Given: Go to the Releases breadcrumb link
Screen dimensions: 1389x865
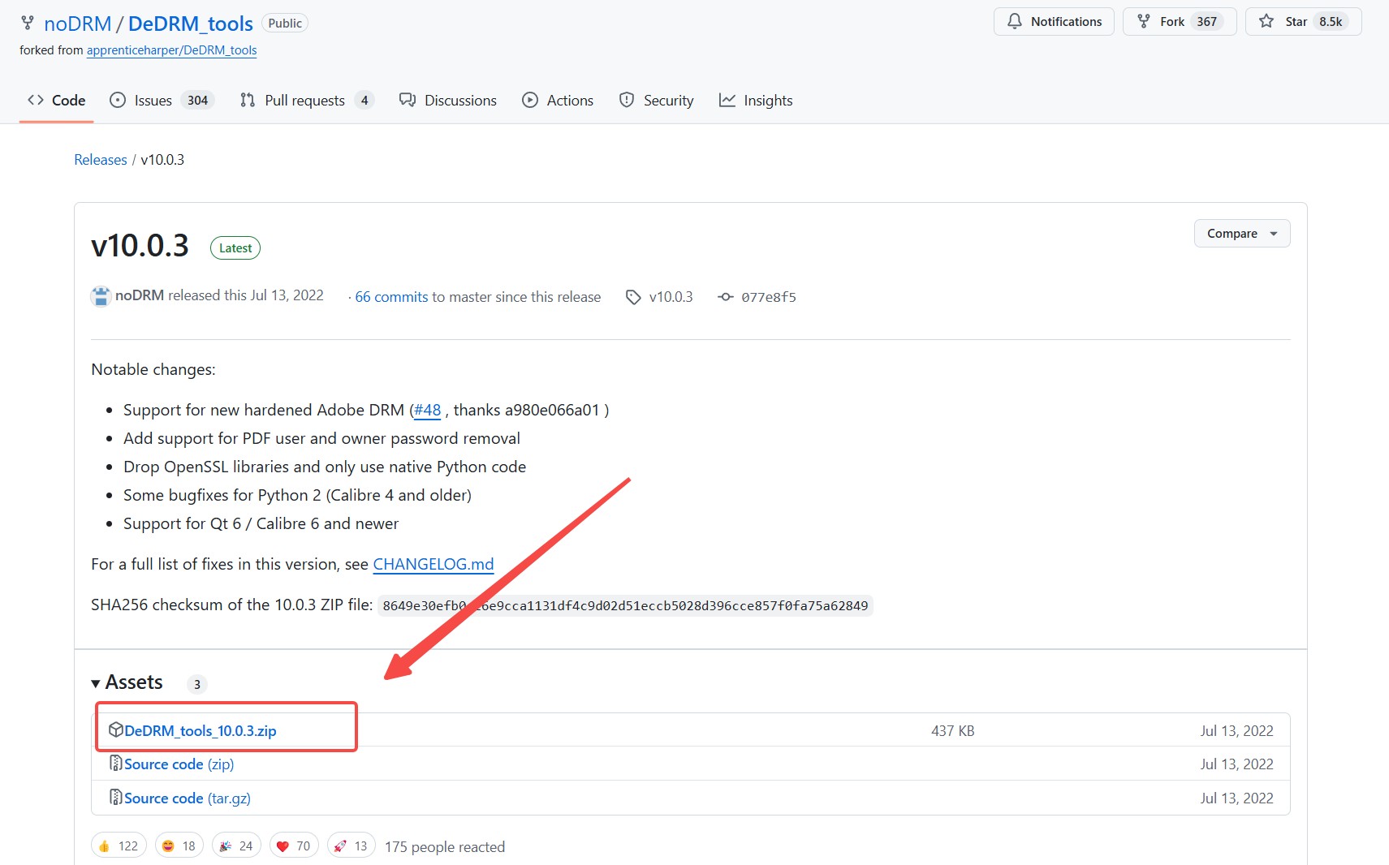Looking at the screenshot, I should coord(101,160).
